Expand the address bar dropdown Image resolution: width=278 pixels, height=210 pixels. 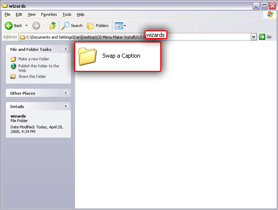click(x=254, y=37)
